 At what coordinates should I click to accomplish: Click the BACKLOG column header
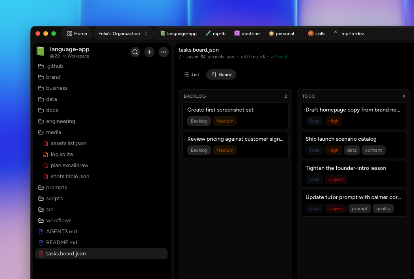coord(195,96)
